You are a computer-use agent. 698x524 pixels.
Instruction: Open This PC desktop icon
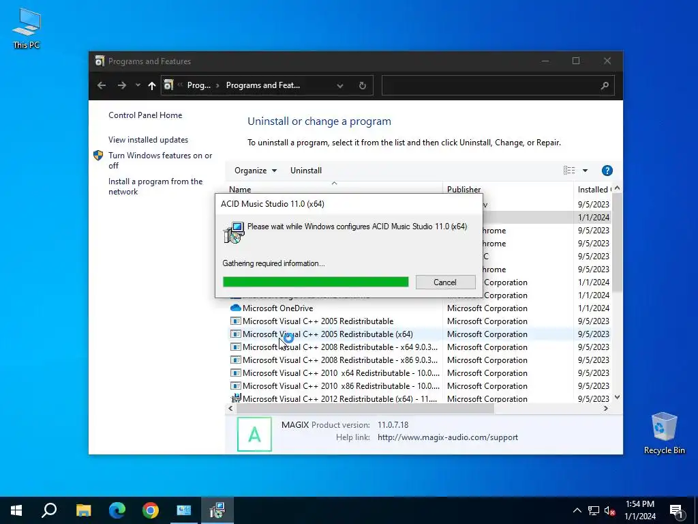point(27,29)
